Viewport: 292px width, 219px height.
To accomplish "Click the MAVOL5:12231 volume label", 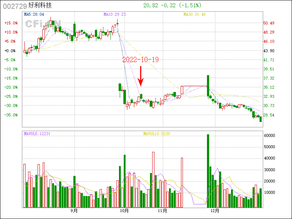I will click(37, 134).
